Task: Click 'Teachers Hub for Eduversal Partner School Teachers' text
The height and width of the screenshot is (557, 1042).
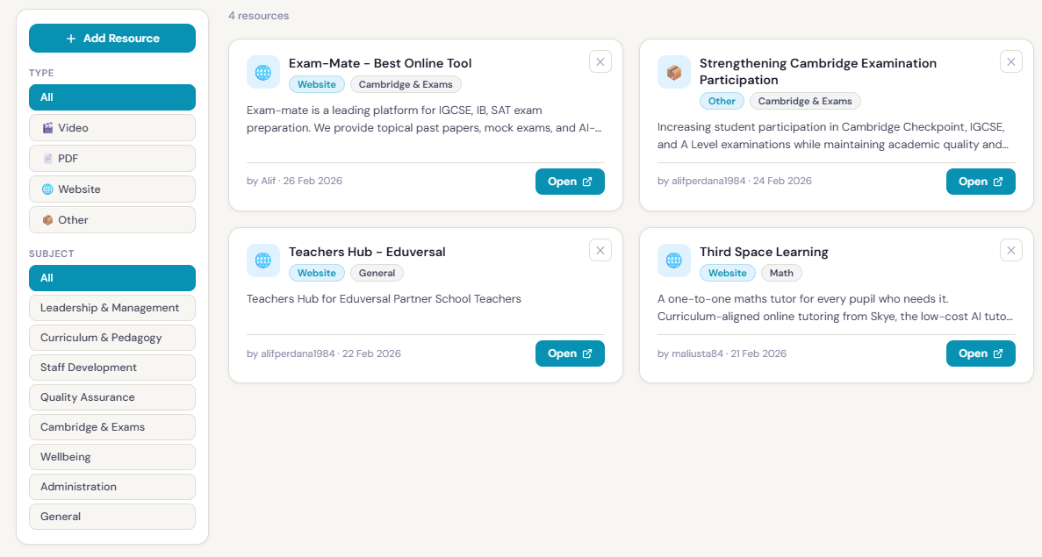Action: [384, 299]
